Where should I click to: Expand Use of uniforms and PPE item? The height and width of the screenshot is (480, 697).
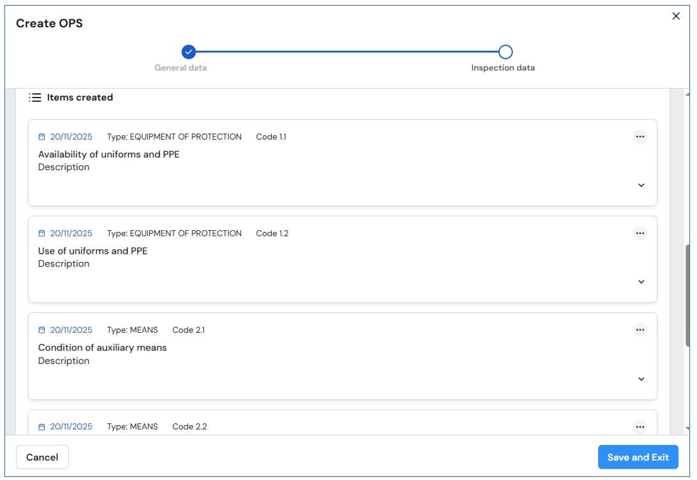coord(641,282)
